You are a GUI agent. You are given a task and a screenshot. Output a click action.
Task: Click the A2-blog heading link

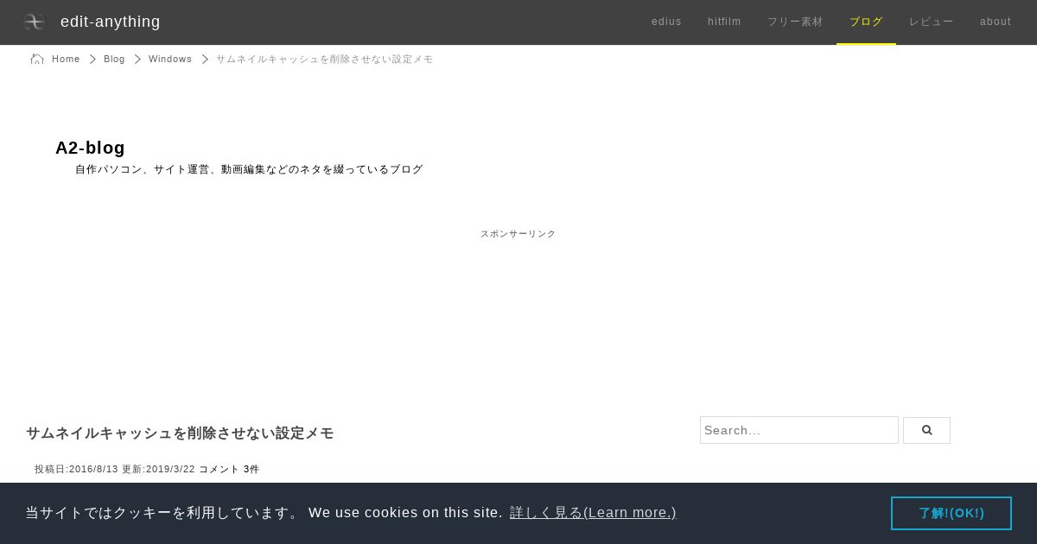(90, 148)
